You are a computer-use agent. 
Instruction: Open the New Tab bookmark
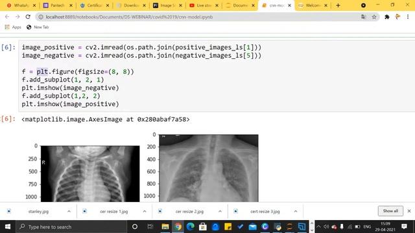coord(38,27)
